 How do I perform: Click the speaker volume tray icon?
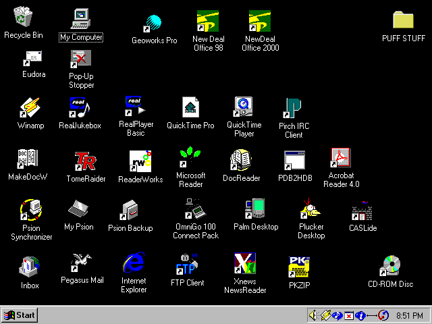coord(313,315)
